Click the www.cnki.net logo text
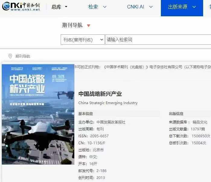The width and height of the screenshot is (211, 182). click(x=25, y=10)
